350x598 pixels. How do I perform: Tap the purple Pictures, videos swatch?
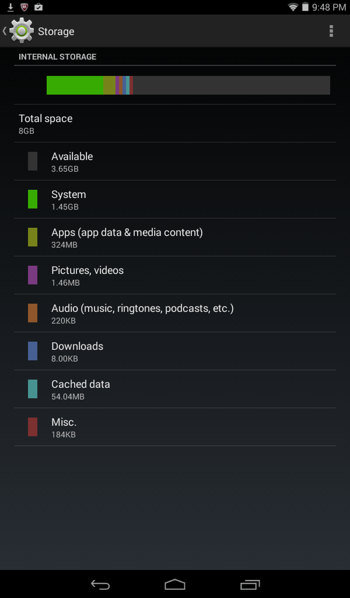click(x=33, y=275)
